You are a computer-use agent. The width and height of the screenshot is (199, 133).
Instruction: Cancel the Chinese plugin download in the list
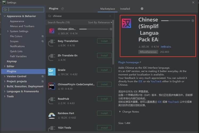(x=111, y=29)
